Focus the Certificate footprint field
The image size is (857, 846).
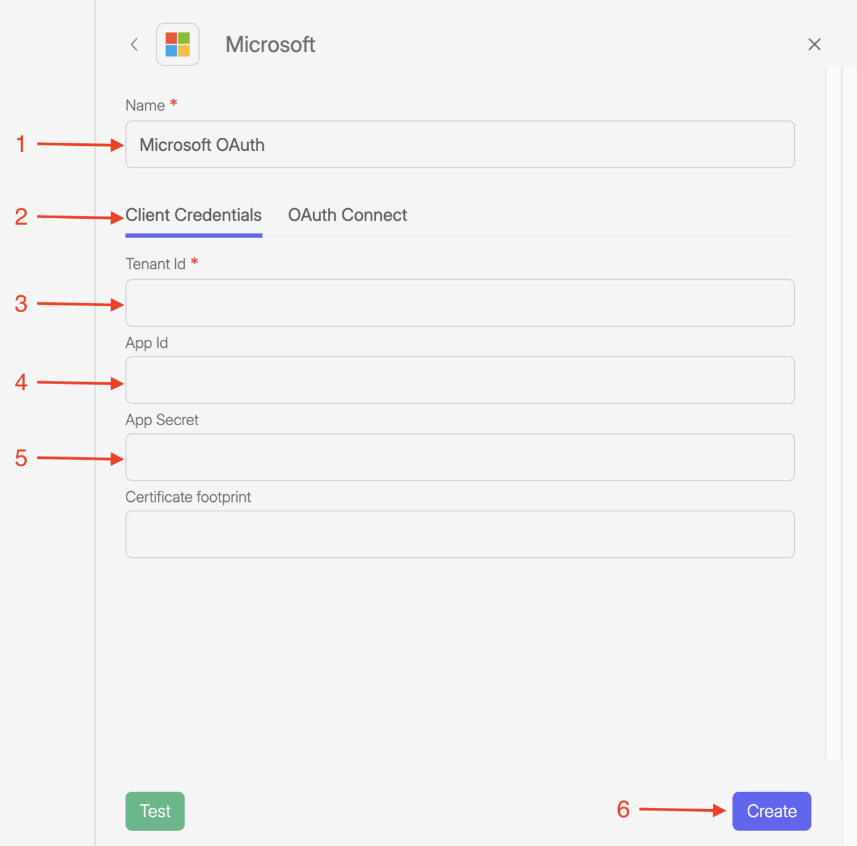[x=460, y=534]
